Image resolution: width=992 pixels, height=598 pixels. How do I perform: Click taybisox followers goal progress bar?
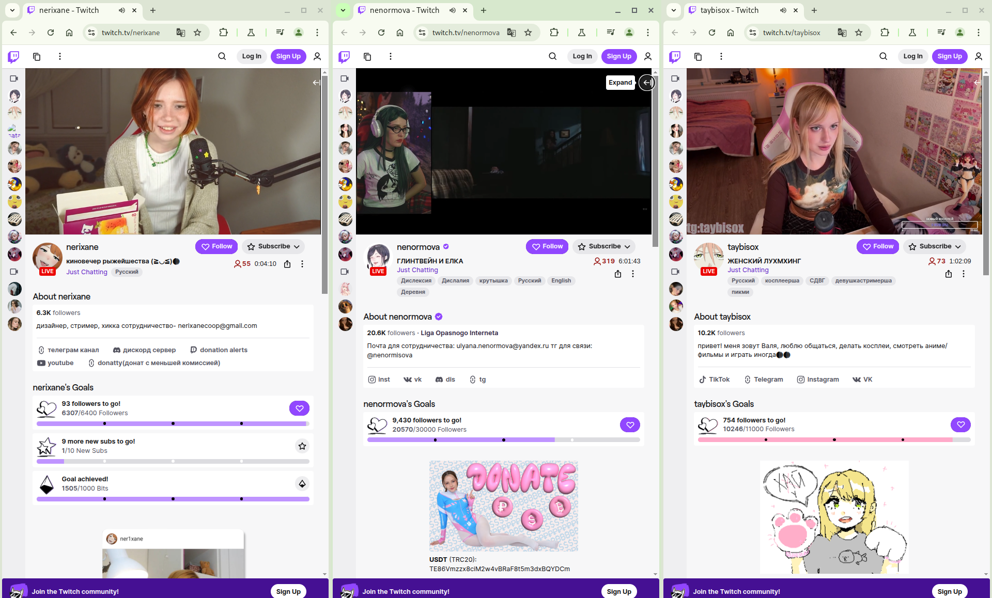point(833,439)
